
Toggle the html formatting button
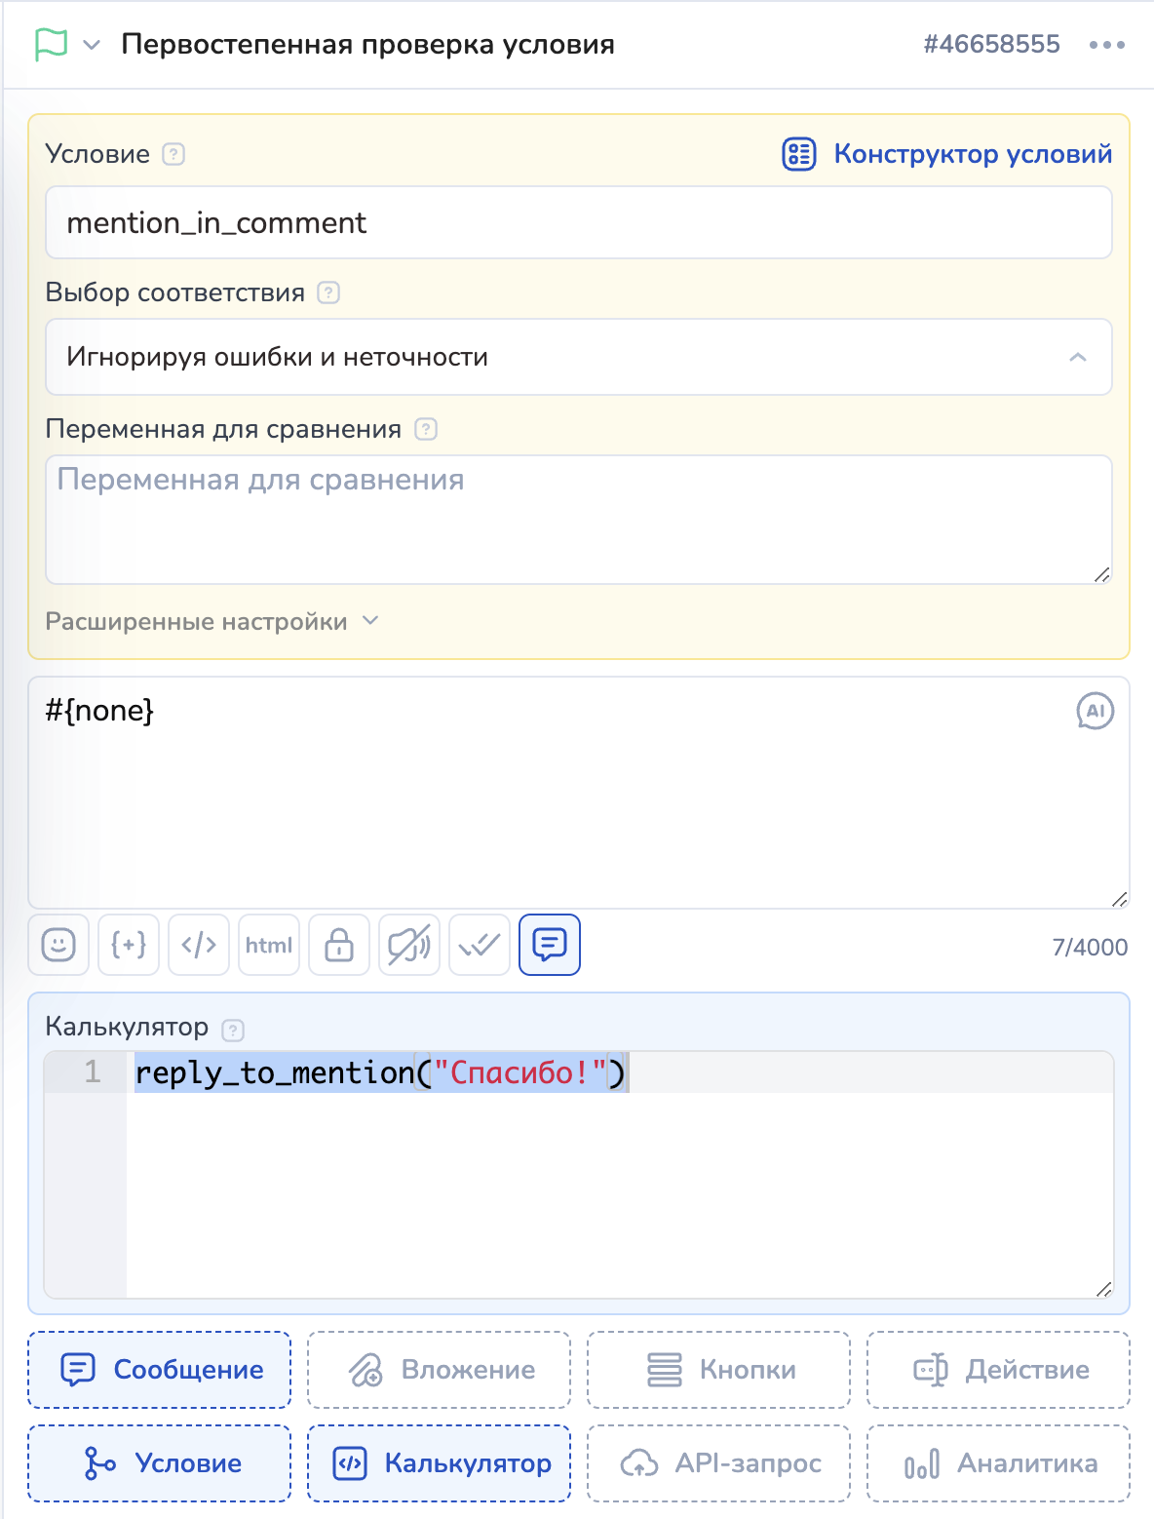click(269, 945)
